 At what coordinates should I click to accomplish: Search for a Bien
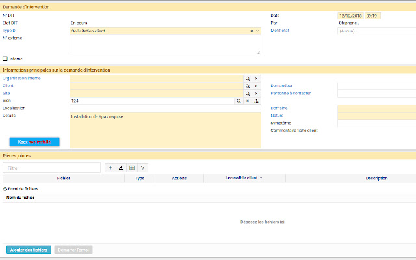(x=239, y=101)
